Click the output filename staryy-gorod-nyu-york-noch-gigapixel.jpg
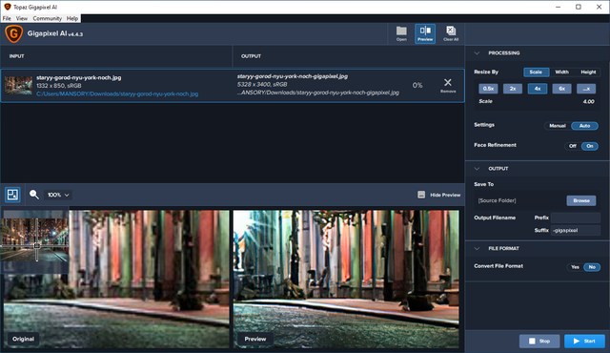The width and height of the screenshot is (610, 353). (x=293, y=76)
